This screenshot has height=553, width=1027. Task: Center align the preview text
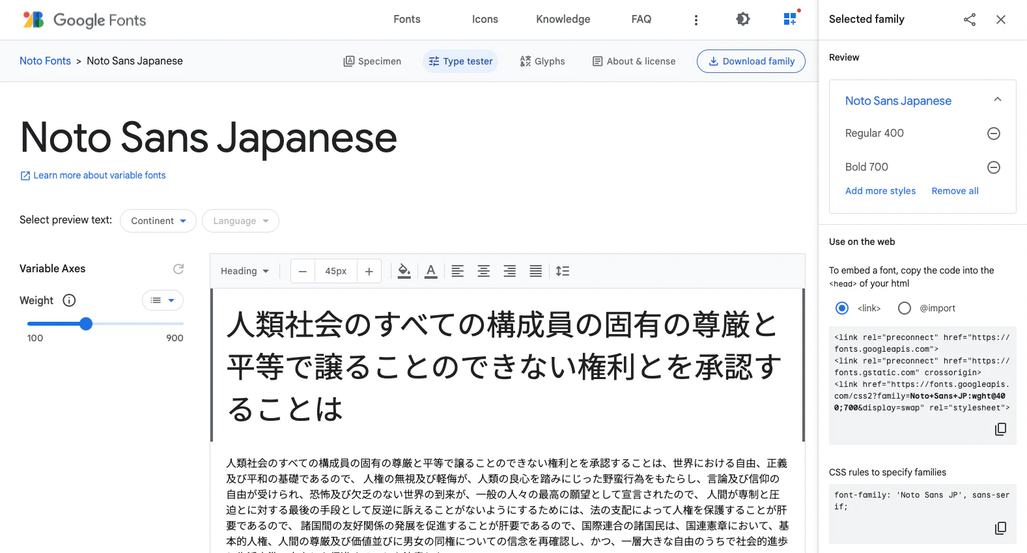483,271
